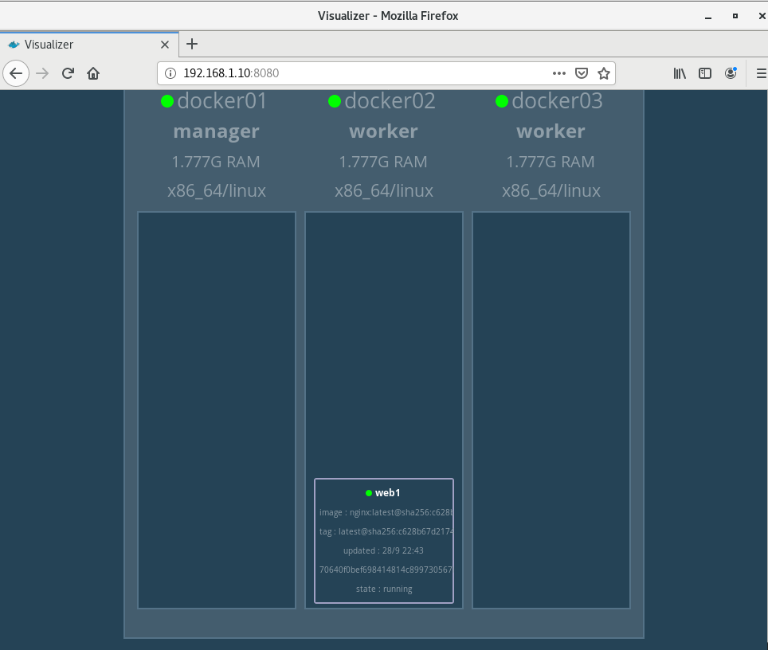
Task: Save page to Pocket
Action: point(582,73)
